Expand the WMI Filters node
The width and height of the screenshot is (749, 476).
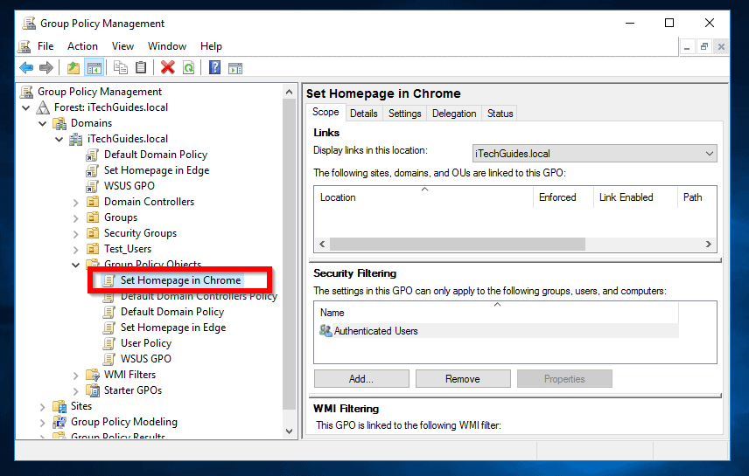point(75,376)
